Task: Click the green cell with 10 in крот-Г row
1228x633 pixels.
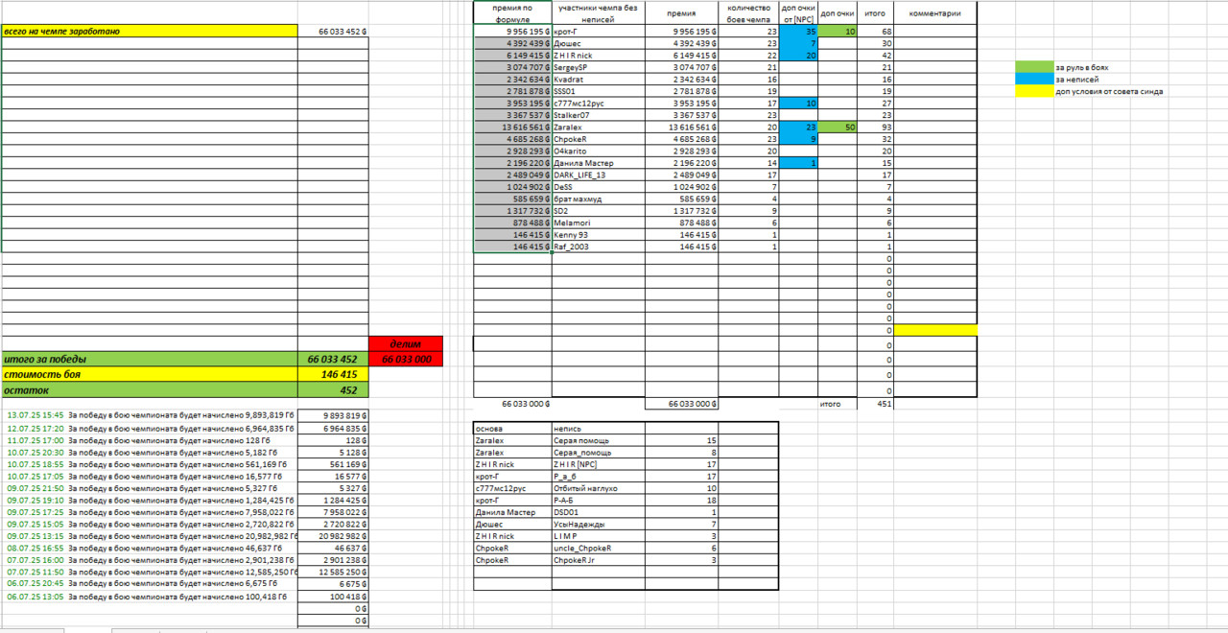Action: pyautogui.click(x=838, y=32)
